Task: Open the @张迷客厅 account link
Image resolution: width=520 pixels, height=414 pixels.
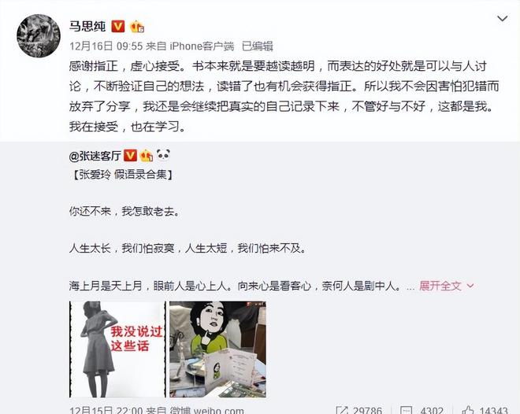Action: [95, 156]
